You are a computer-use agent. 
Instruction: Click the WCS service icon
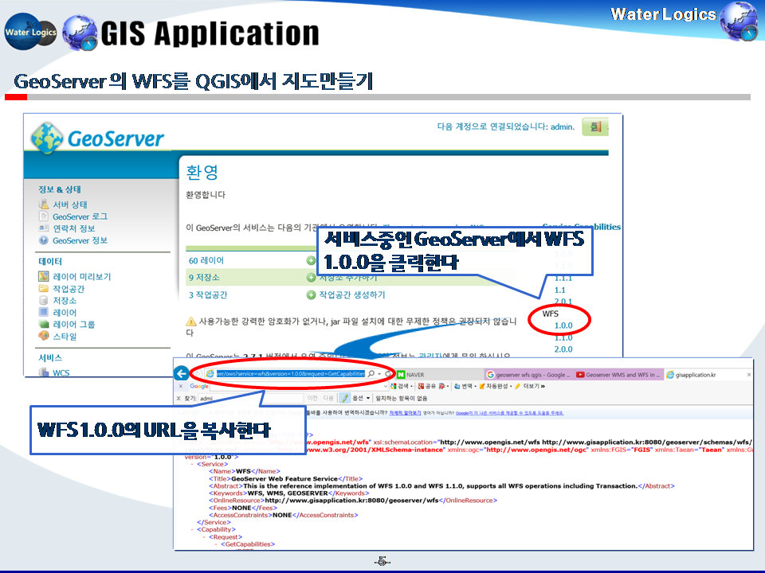(x=43, y=372)
